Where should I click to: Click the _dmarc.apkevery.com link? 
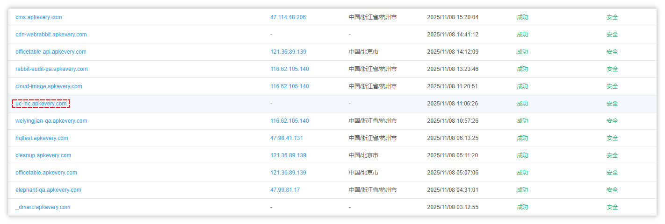click(43, 207)
